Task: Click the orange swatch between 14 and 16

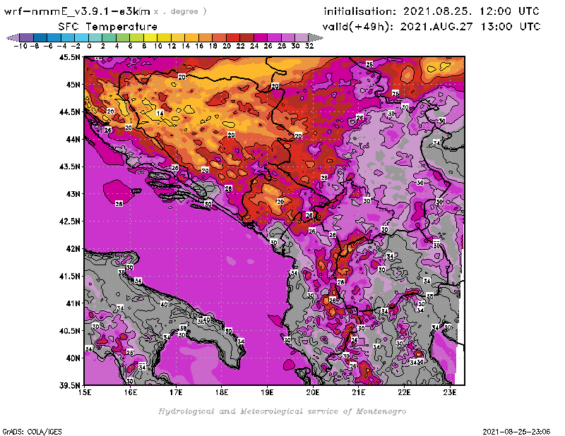Action: point(191,37)
